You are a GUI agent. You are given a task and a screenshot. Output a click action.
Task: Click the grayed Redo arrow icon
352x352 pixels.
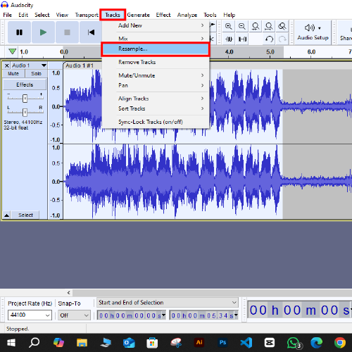pyautogui.click(x=282, y=39)
